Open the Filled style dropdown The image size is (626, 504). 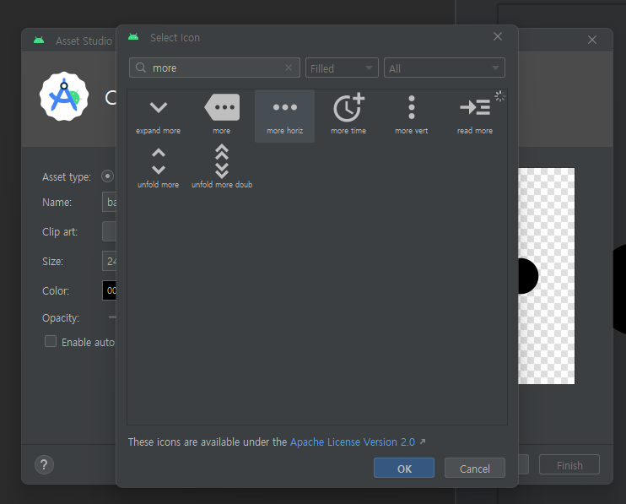342,68
